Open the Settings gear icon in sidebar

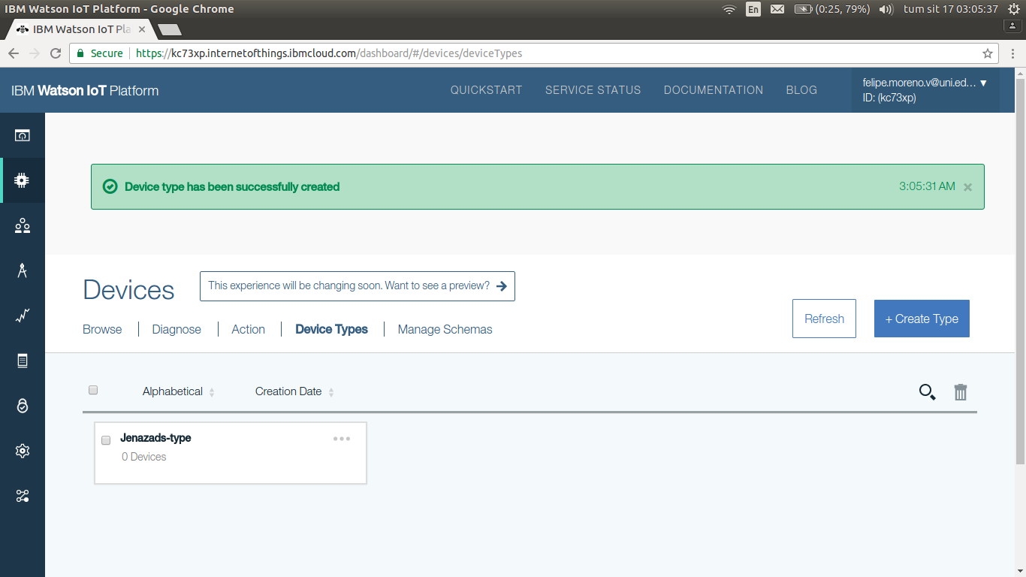coord(23,451)
